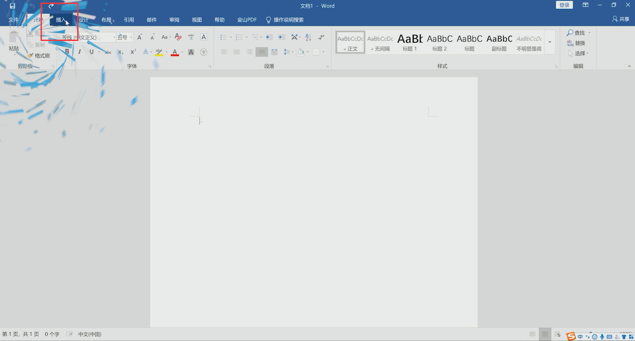635x341 pixels.
Task: Toggle bold formatting
Action: click(x=67, y=52)
